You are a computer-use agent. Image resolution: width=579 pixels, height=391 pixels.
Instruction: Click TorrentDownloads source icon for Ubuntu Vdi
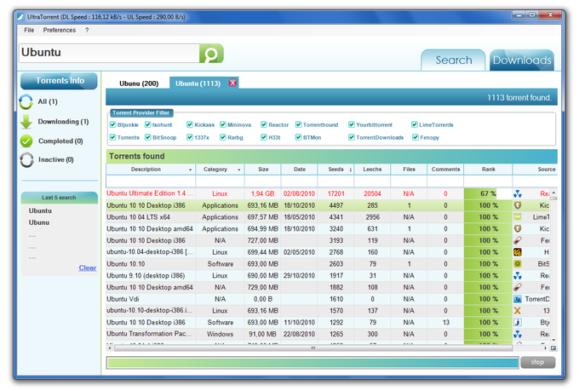[518, 299]
